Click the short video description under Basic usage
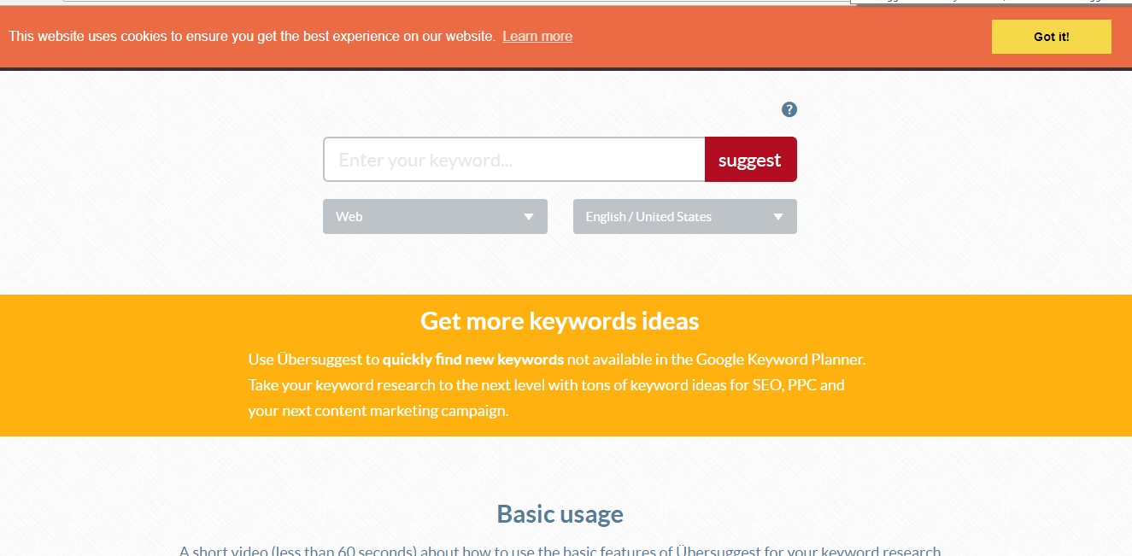1132x556 pixels. tap(560, 551)
